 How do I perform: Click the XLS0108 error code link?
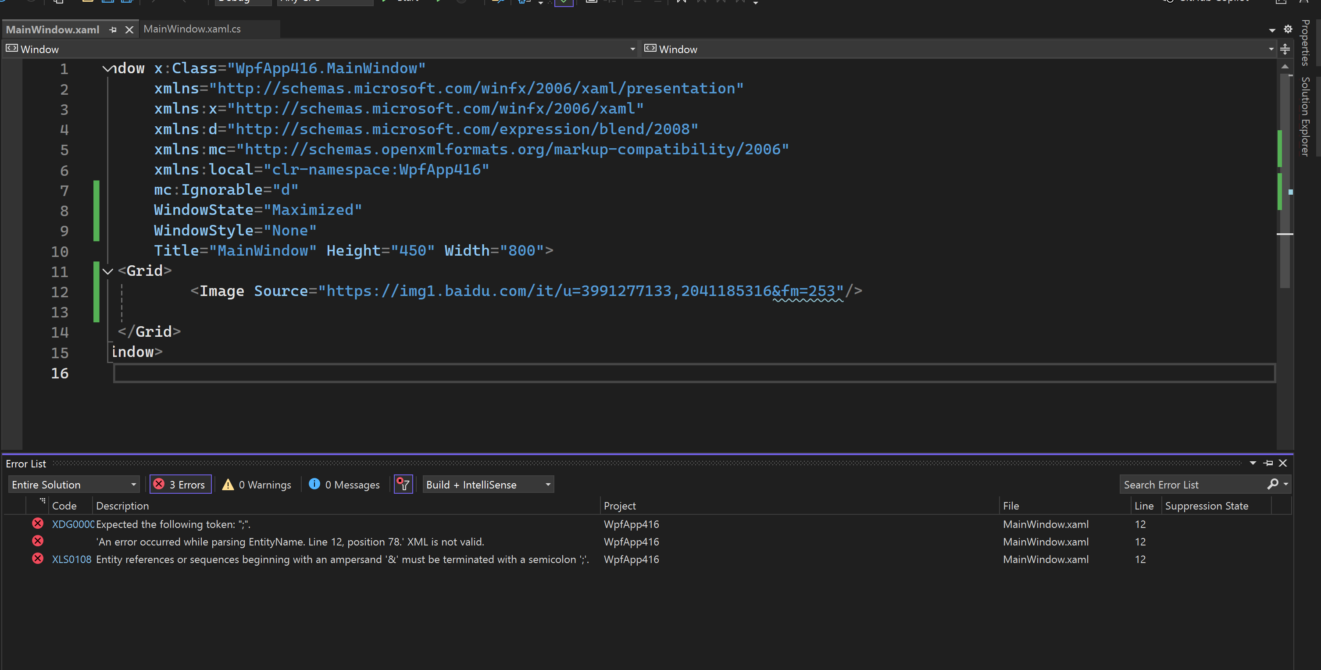(x=71, y=559)
